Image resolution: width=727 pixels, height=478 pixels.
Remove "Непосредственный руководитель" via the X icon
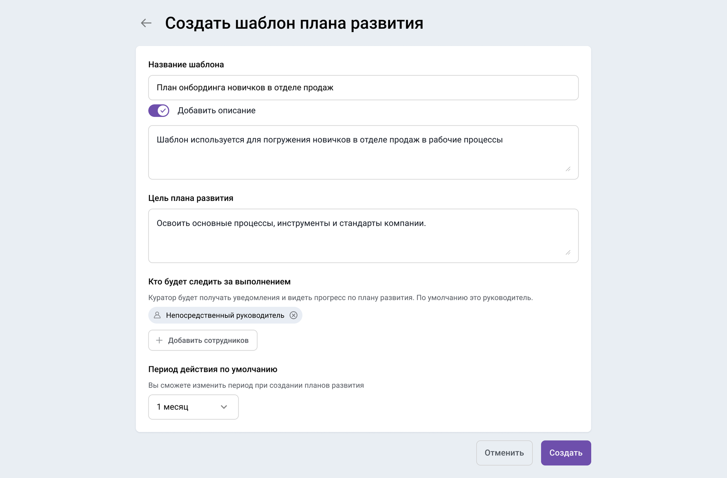point(294,315)
